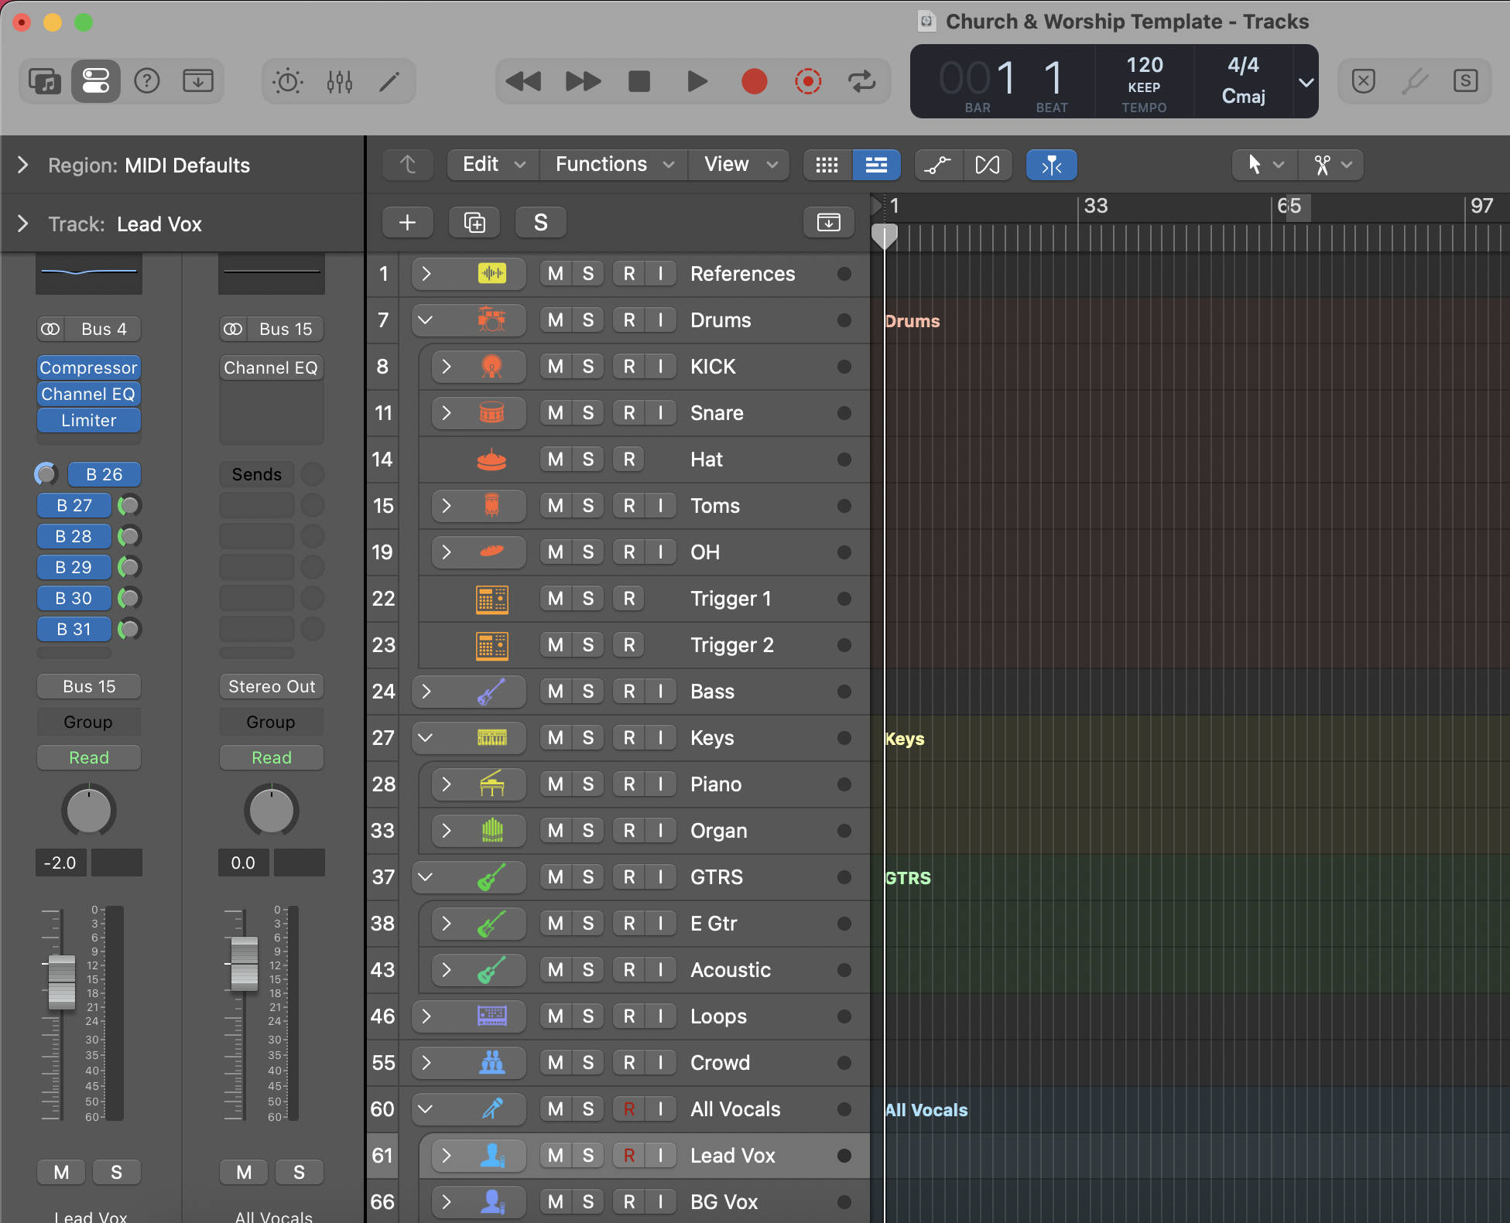Open the View menu
1510x1223 pixels.
pyautogui.click(x=740, y=165)
